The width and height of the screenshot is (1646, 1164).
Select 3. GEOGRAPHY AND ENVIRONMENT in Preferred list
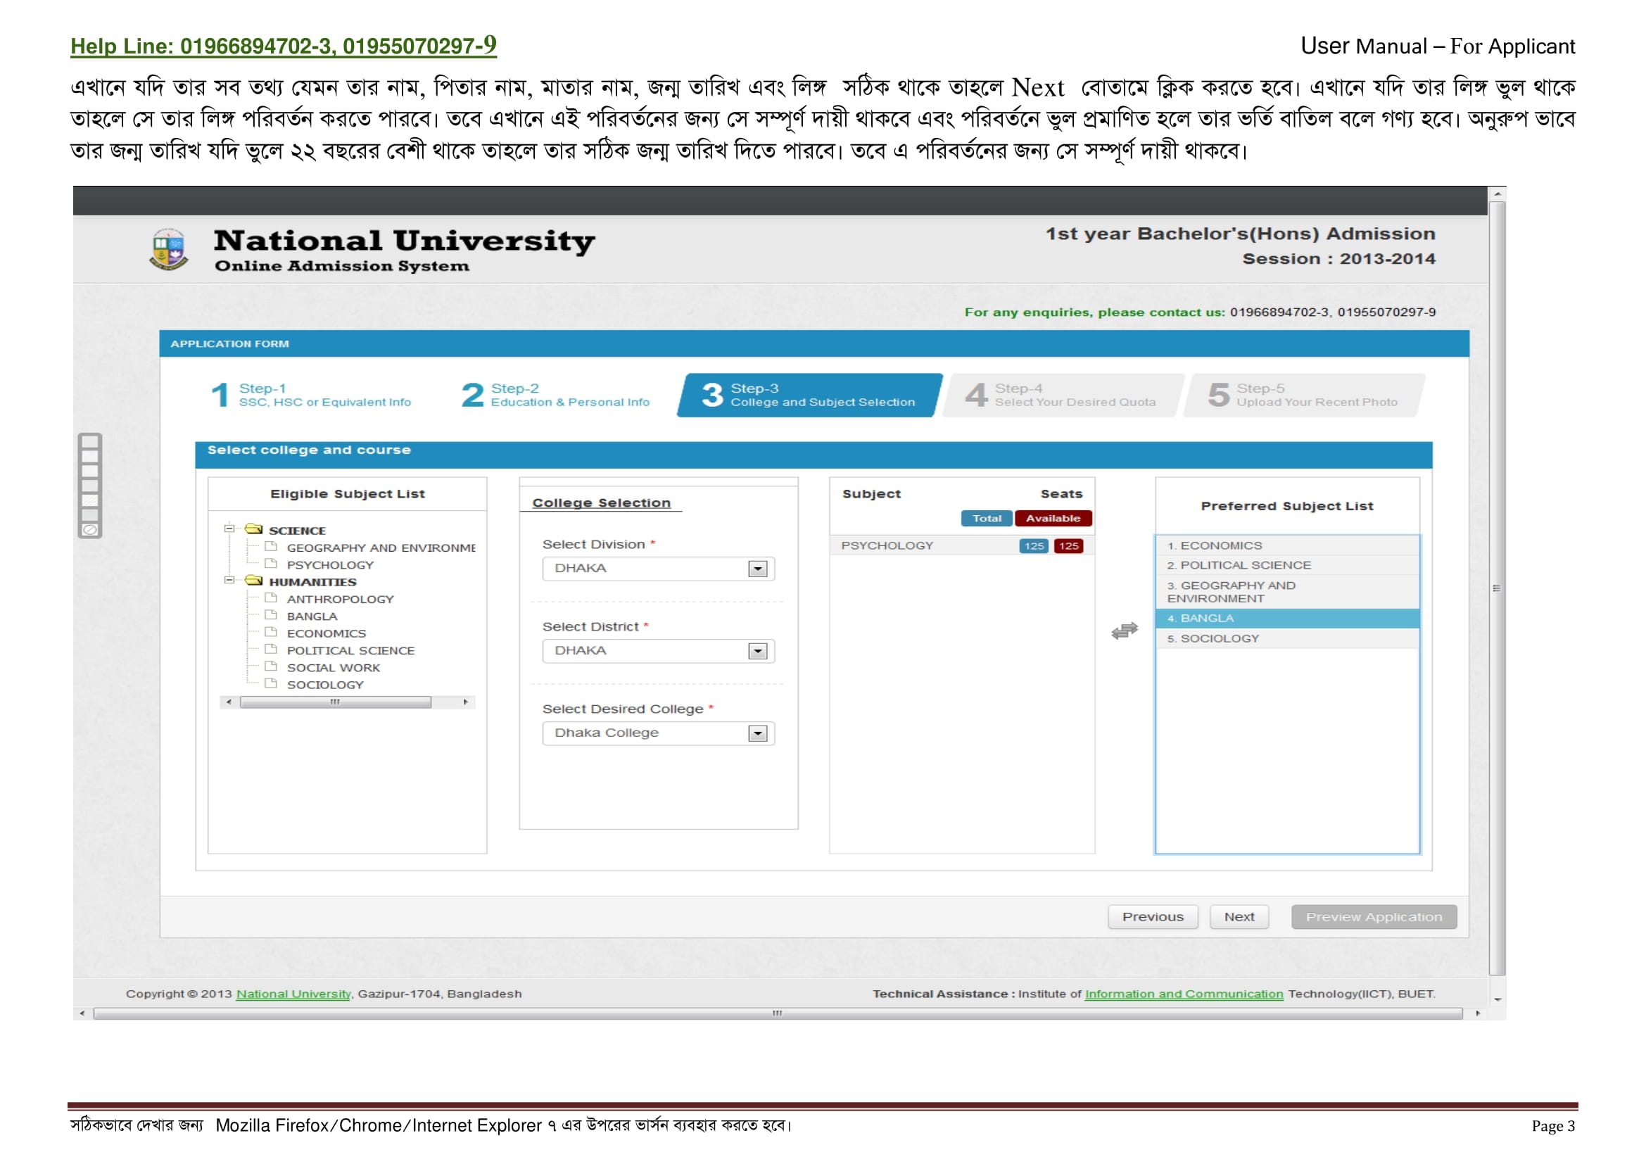point(1287,592)
